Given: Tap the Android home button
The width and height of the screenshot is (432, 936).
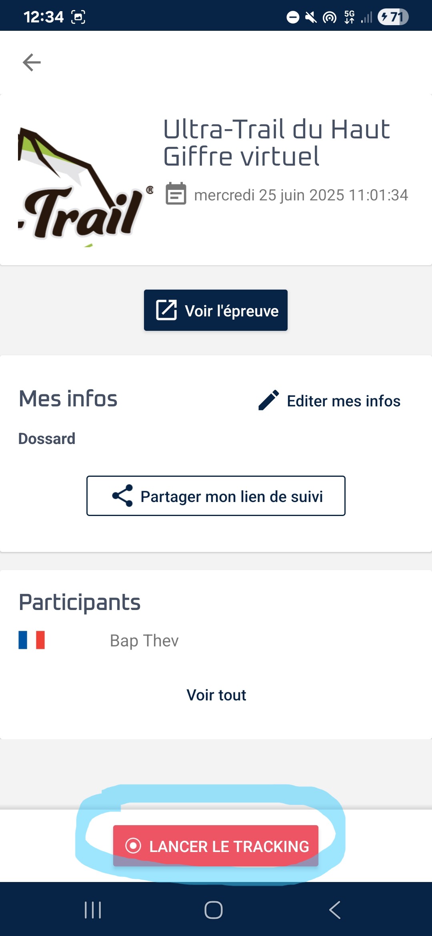Looking at the screenshot, I should point(214,910).
